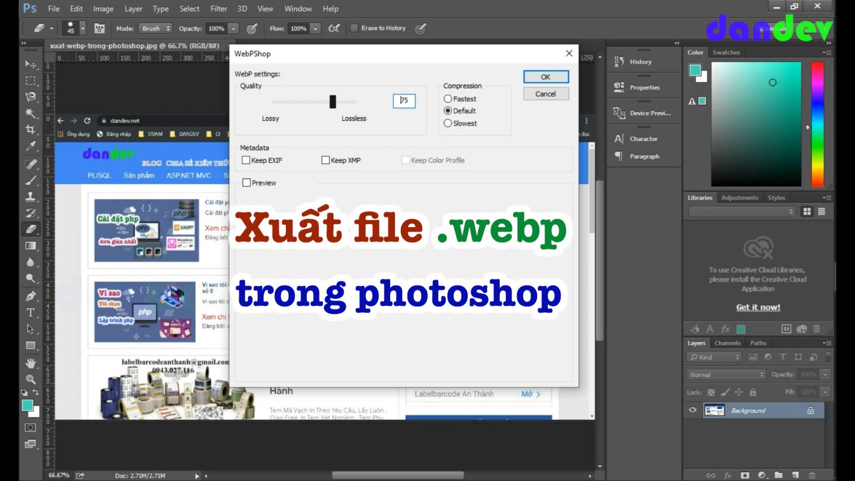Lock transparent pixels icon

(x=711, y=392)
